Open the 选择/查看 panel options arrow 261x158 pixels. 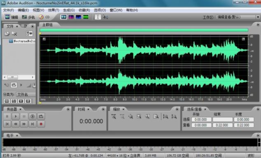pos(258,109)
